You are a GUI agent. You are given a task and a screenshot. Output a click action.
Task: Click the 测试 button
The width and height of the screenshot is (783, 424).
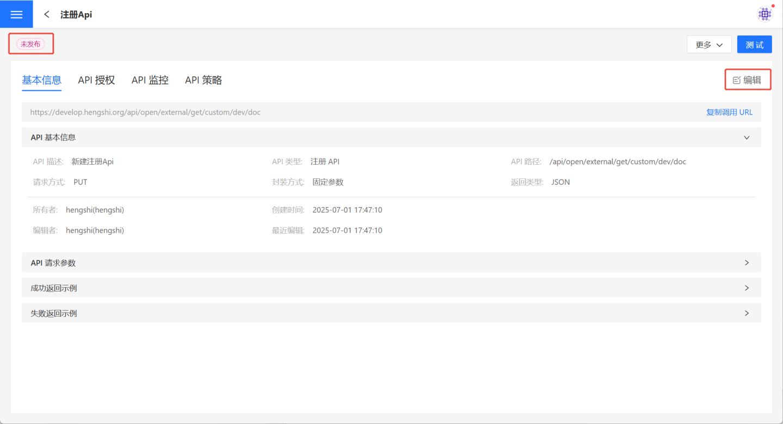tap(754, 45)
